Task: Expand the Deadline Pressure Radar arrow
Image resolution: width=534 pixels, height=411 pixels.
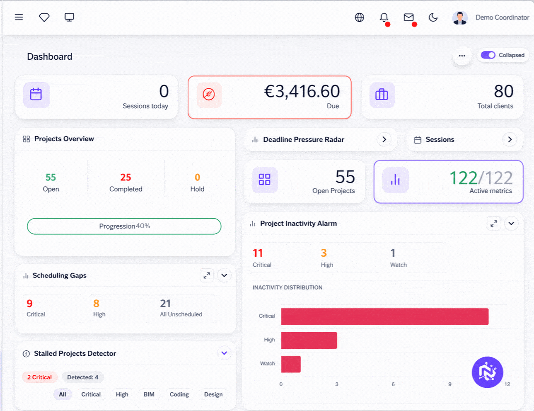Action: 384,139
